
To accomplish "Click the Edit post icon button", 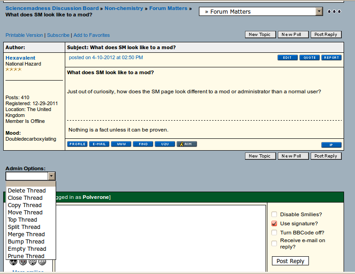I will [287, 58].
